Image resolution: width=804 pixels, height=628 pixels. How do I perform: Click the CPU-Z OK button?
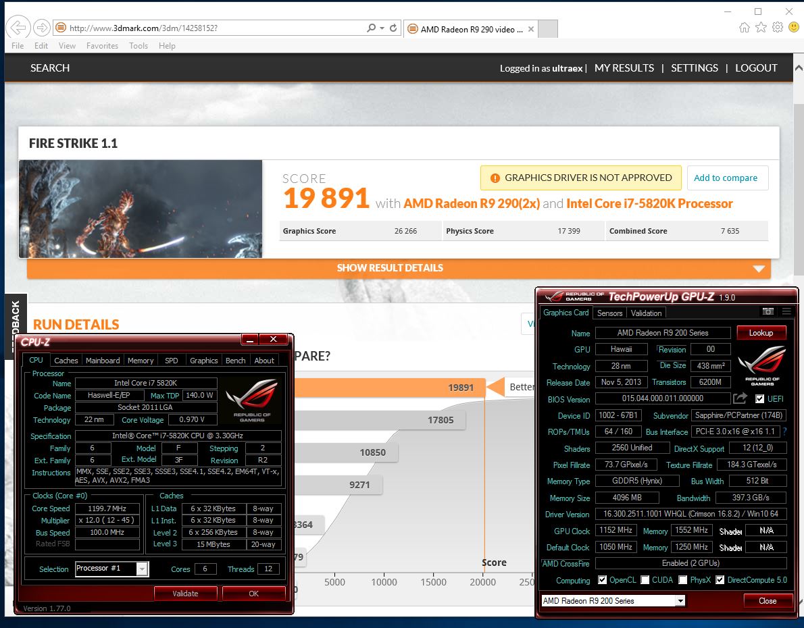tap(254, 593)
